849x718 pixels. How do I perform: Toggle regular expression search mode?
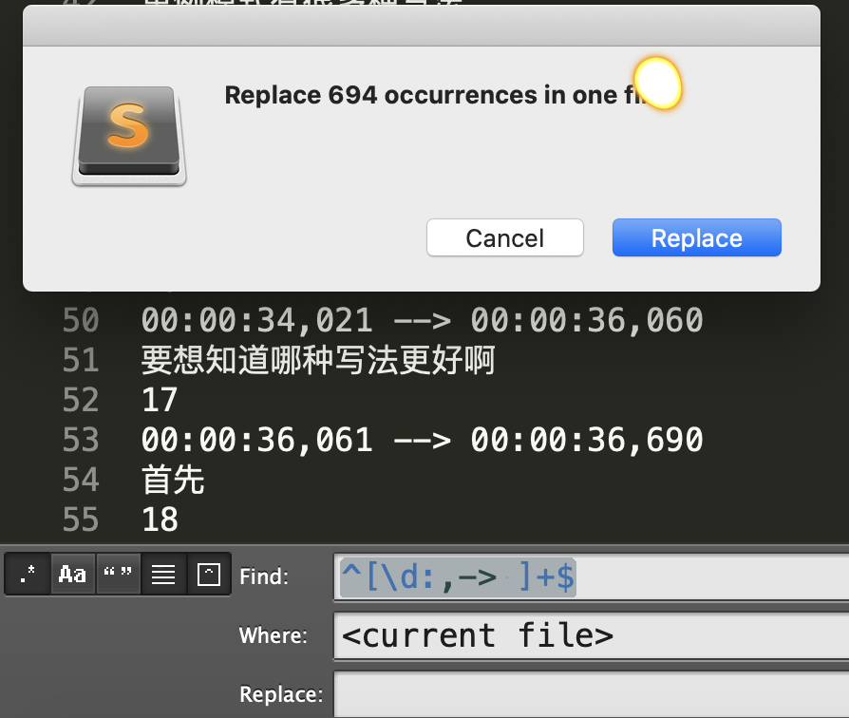pyautogui.click(x=28, y=574)
